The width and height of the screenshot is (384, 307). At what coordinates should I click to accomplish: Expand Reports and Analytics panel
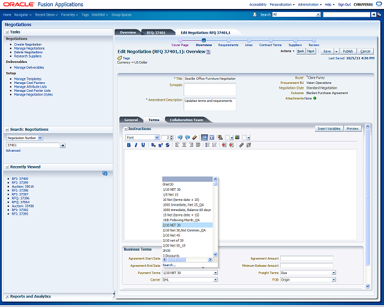point(7,296)
